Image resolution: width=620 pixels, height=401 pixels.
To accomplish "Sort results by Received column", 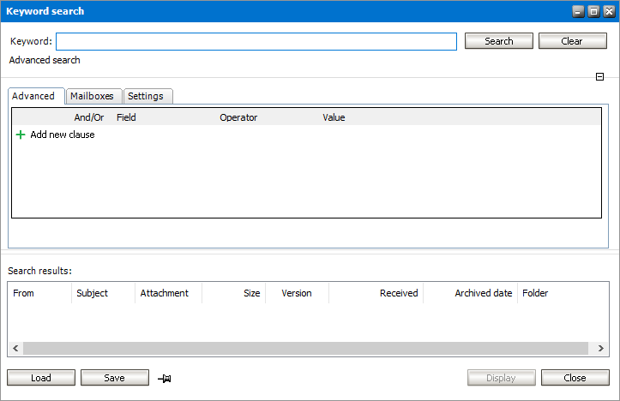I will [376, 293].
